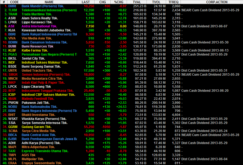
Task: Sort by the TVAL column header
Action: [137, 2]
